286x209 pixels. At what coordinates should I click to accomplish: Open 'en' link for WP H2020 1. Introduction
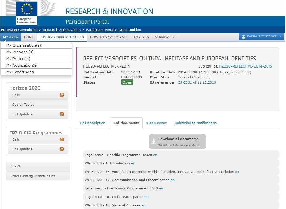[133, 163]
